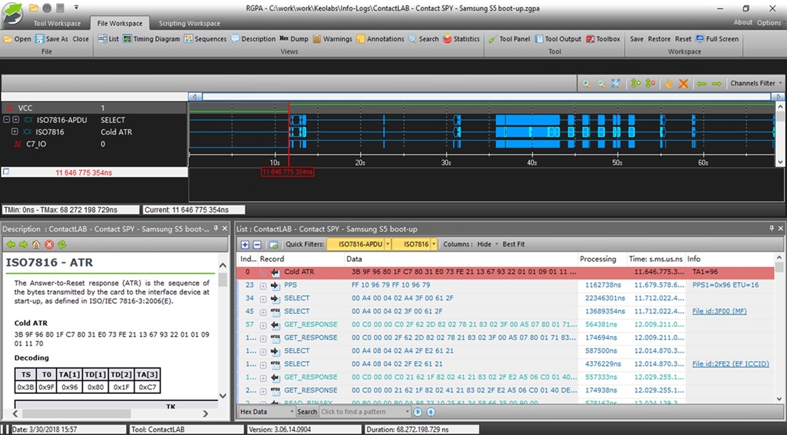Open the File id:3F00 (MF) link

(719, 311)
